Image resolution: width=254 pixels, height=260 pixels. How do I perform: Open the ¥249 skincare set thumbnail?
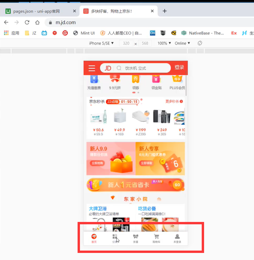click(x=162, y=117)
